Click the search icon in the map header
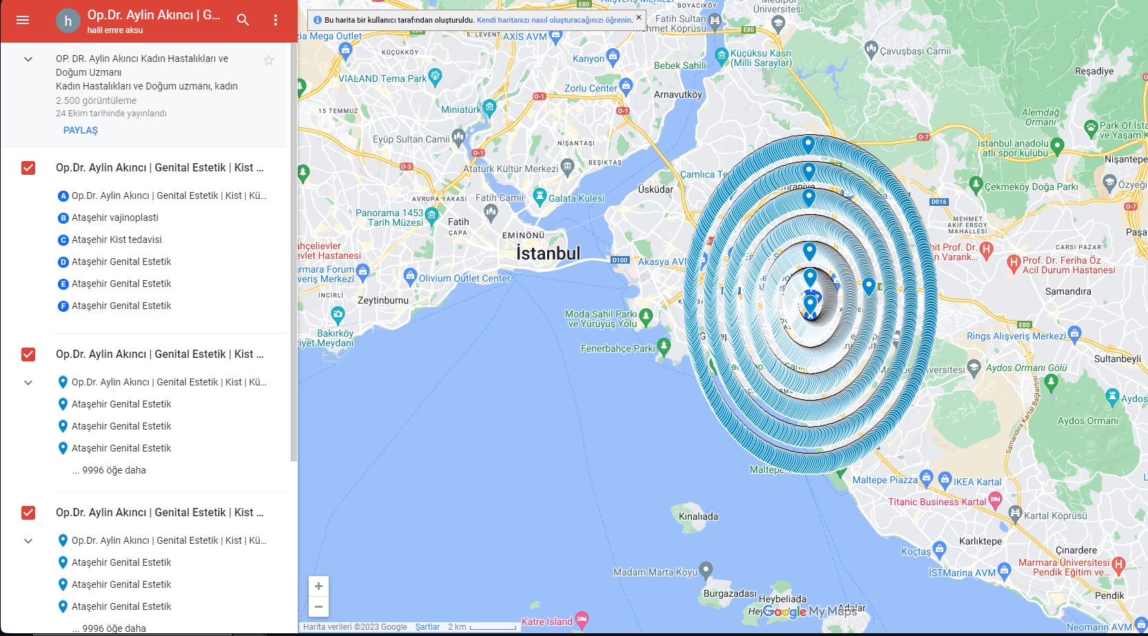The width and height of the screenshot is (1148, 636). [243, 21]
